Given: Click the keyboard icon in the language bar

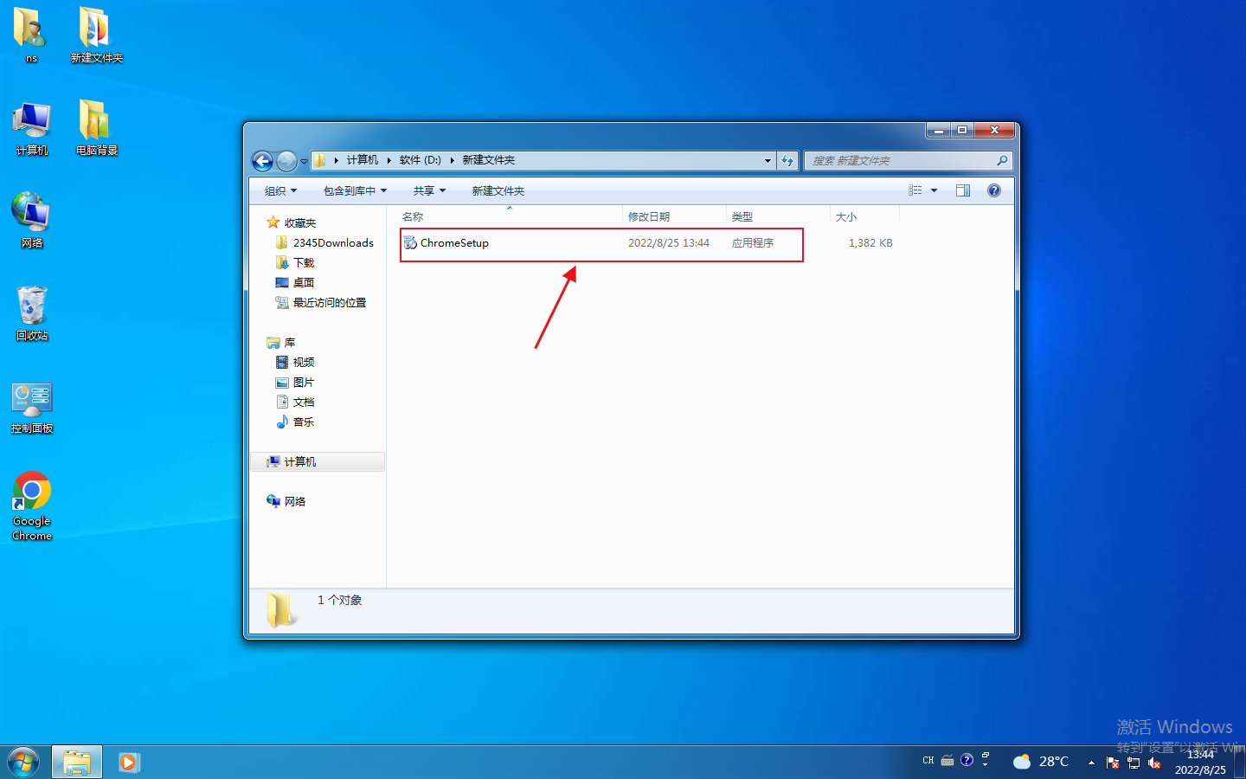Looking at the screenshot, I should [x=947, y=761].
